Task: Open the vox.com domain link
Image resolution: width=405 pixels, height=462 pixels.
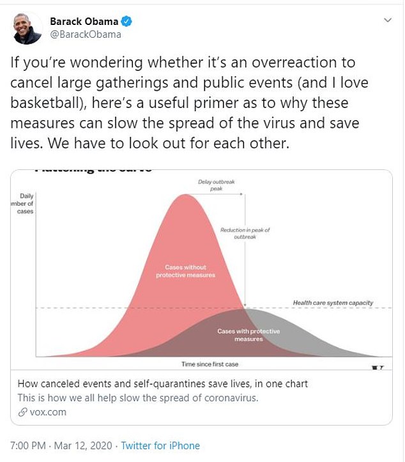Action: click(x=48, y=412)
